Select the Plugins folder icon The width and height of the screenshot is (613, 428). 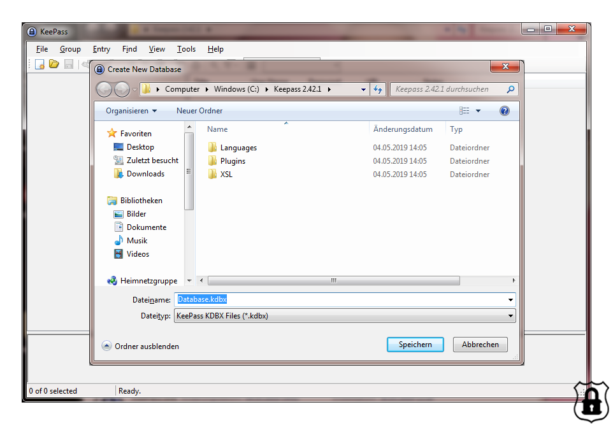click(212, 160)
